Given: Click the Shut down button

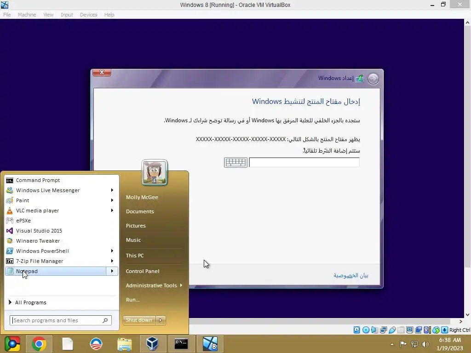Looking at the screenshot, I should pyautogui.click(x=139, y=320).
